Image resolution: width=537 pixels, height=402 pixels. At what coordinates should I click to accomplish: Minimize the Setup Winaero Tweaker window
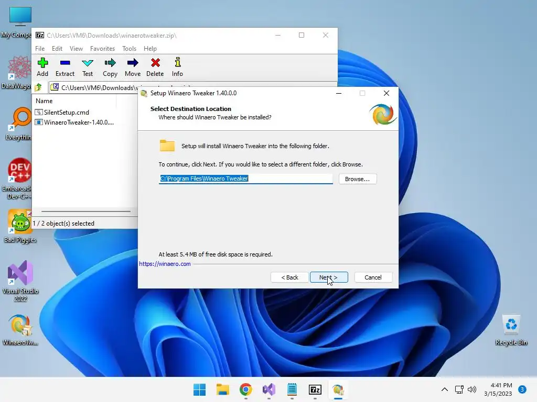pyautogui.click(x=339, y=93)
